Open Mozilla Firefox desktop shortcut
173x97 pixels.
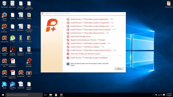[x=4, y=16]
